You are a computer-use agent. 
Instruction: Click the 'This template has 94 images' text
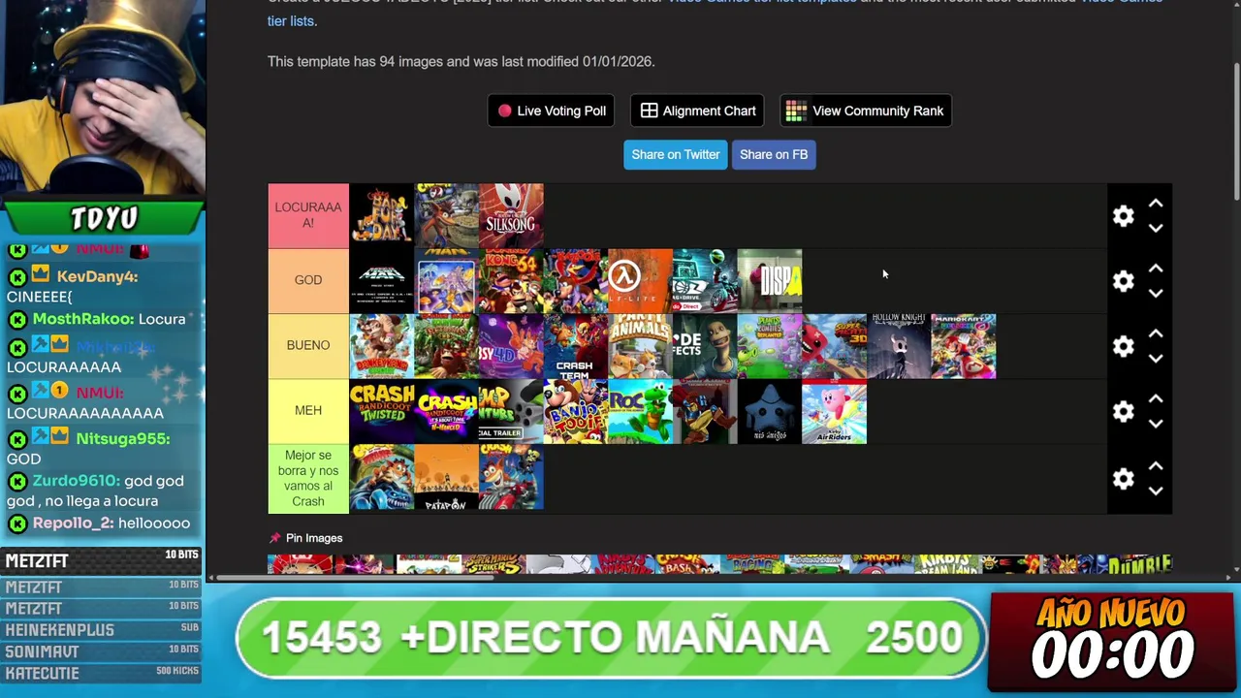tap(461, 61)
